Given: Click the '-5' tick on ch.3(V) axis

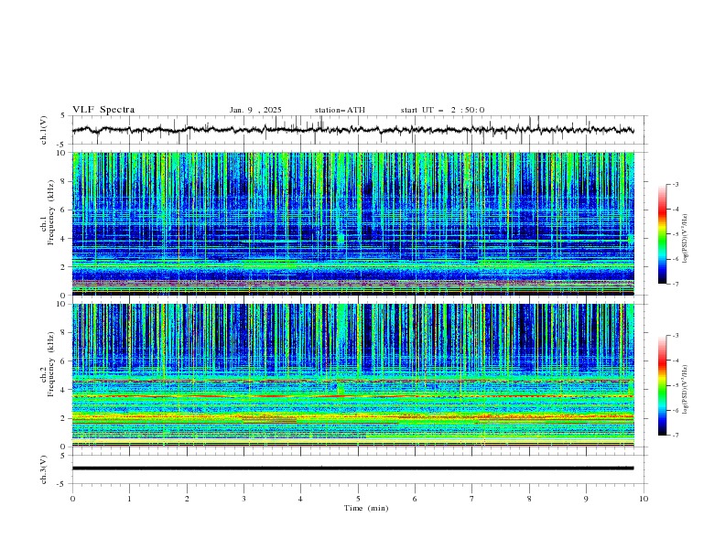Looking at the screenshot, I should tap(62, 484).
